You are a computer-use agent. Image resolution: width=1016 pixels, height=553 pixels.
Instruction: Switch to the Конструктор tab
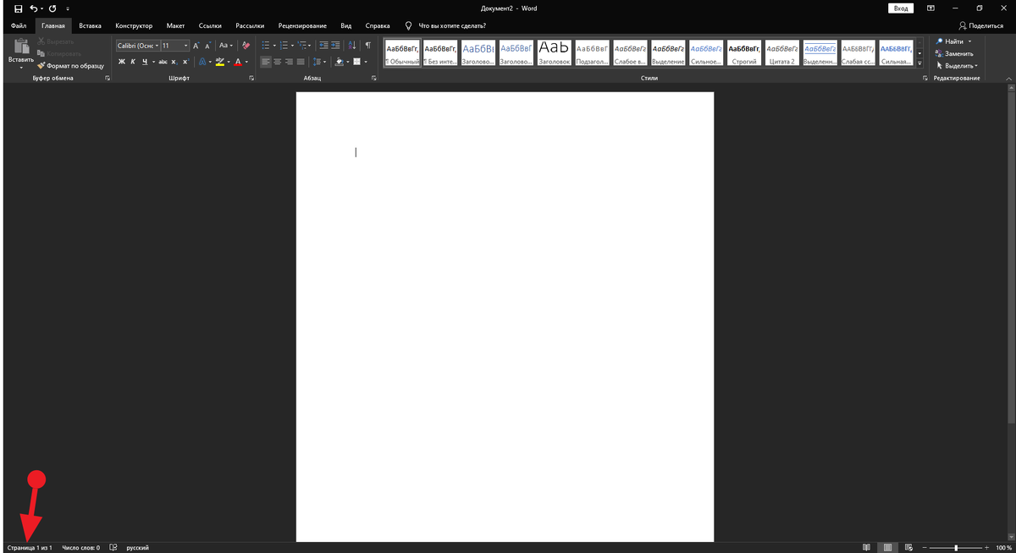coord(134,25)
